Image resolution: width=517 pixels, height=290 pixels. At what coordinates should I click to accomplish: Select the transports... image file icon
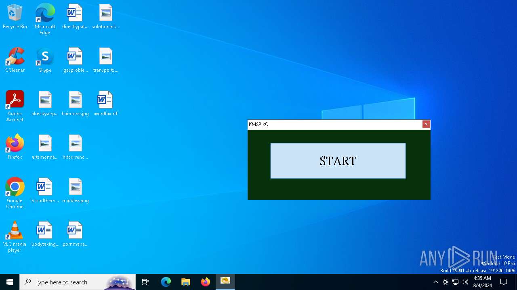[105, 60]
